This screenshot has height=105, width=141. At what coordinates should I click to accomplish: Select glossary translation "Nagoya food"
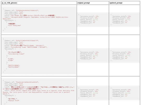pyautogui.click(x=14, y=101)
